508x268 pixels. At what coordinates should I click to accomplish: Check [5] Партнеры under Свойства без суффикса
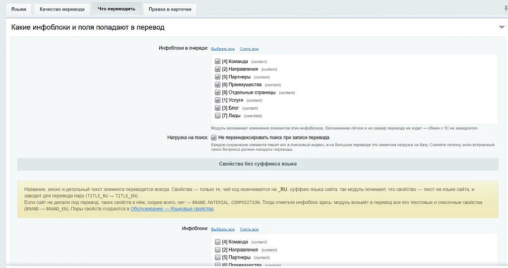pos(217,257)
